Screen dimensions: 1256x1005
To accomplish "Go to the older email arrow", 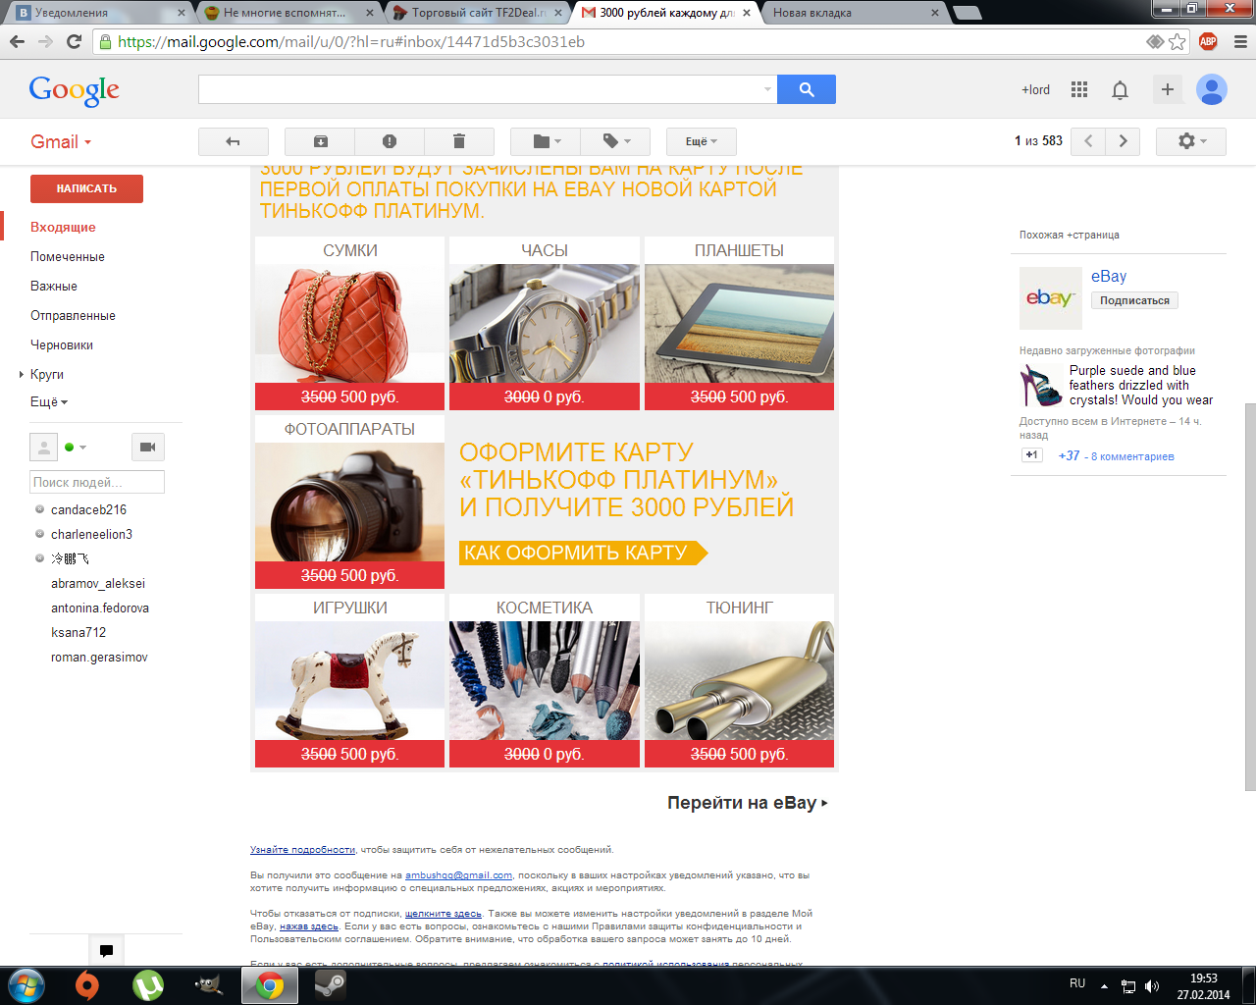I will point(1124,141).
